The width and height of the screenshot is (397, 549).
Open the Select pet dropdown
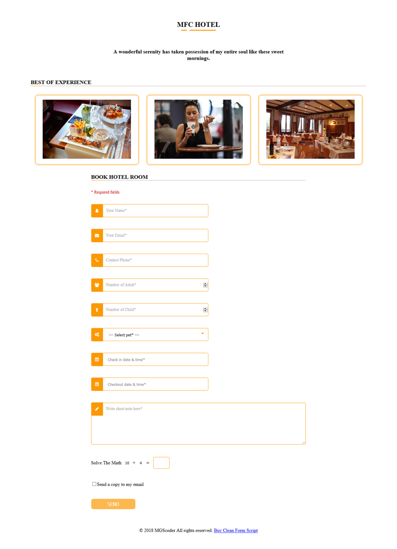coord(155,335)
